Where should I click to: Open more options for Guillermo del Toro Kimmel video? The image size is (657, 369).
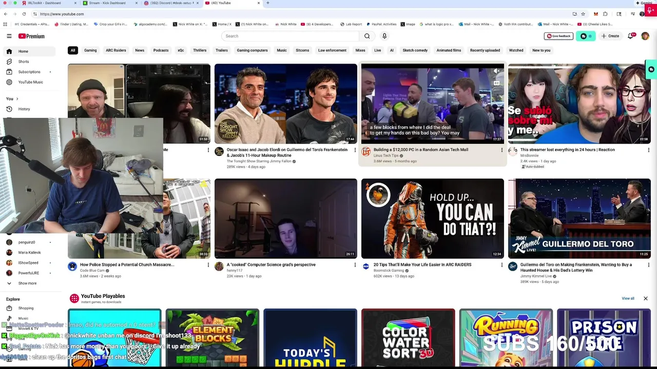(648, 265)
